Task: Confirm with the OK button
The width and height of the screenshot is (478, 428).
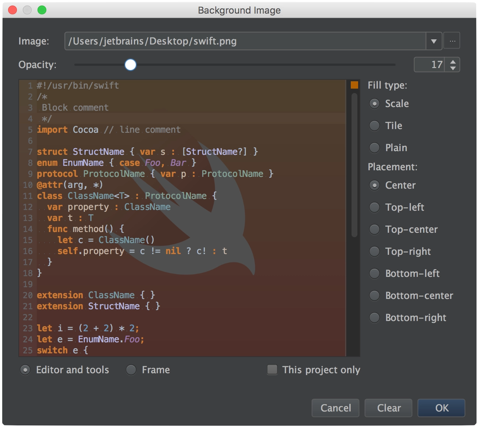Action: [442, 408]
